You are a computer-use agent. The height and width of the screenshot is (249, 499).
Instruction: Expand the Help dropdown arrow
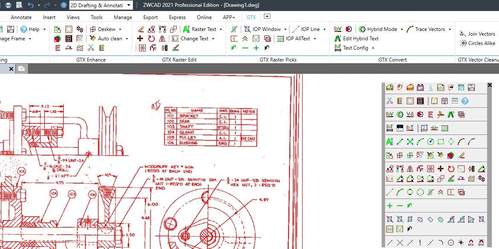click(44, 30)
